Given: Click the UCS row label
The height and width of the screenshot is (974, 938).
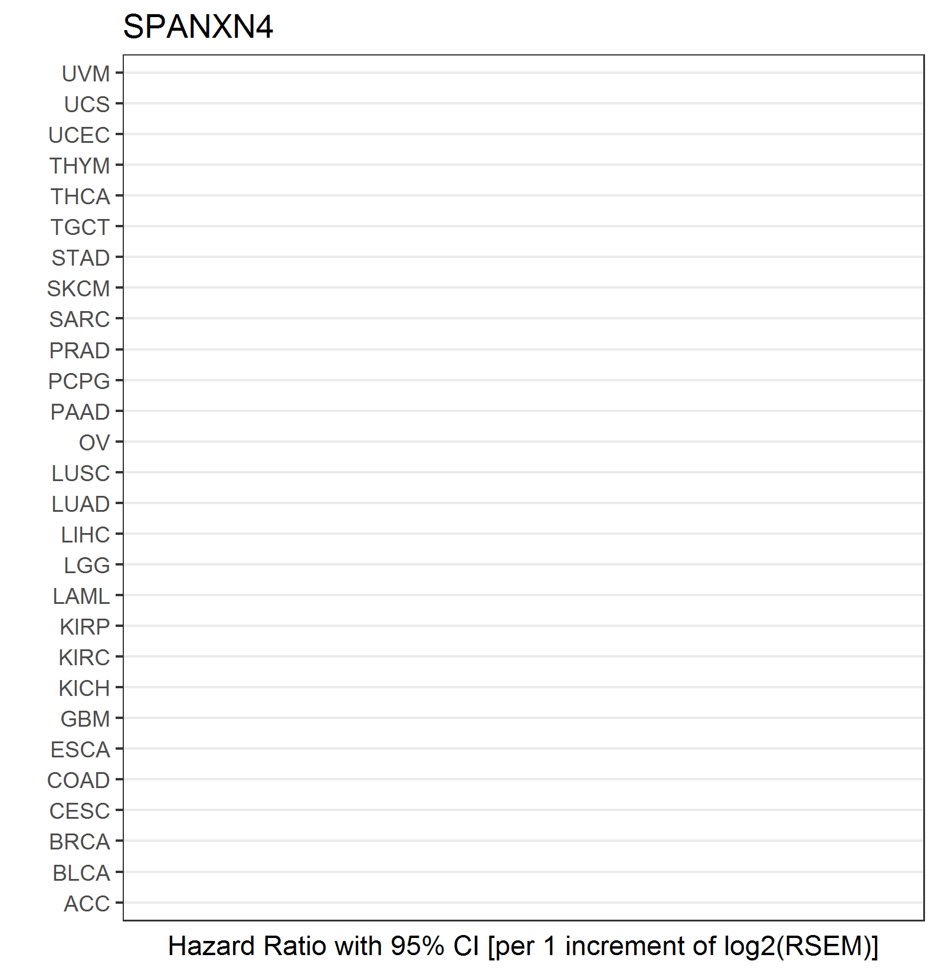Looking at the screenshot, I should 87,104.
